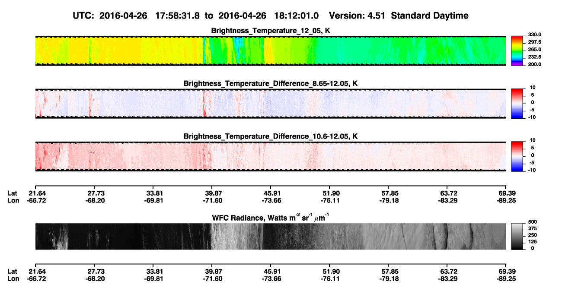Select the Brightness_Temperature_12_05 image strip
The image size is (562, 288).
pos(270,51)
